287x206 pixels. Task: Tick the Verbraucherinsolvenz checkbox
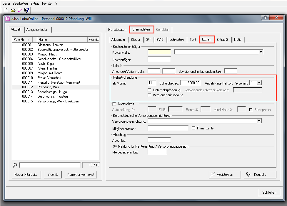150,95
